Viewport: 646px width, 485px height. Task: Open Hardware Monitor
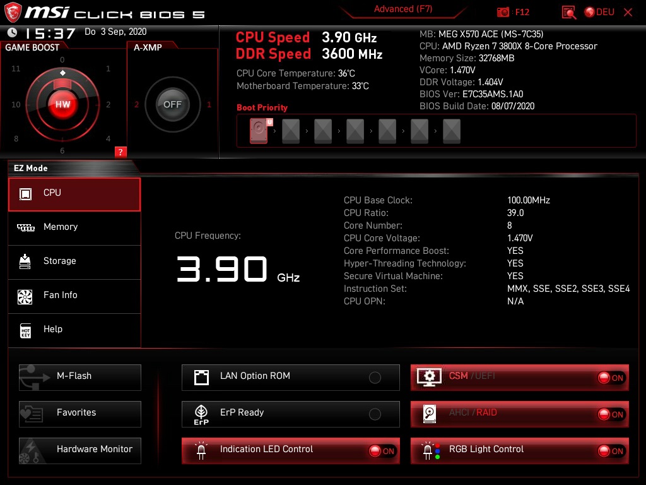click(80, 451)
